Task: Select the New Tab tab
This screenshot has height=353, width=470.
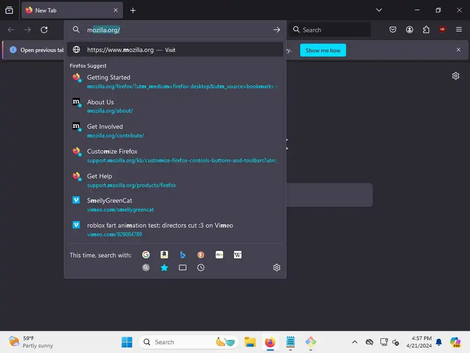Action: [72, 10]
